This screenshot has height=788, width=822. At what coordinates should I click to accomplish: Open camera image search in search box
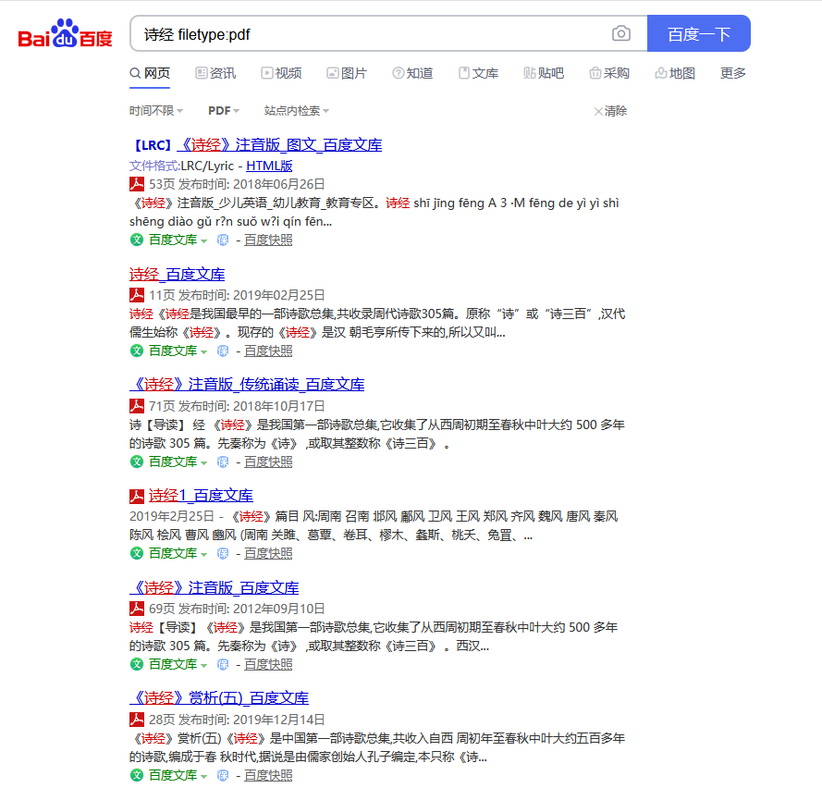coord(621,33)
